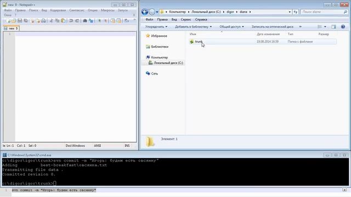
Task: Open the Окна menu in Notepad++
Action: click(8, 15)
